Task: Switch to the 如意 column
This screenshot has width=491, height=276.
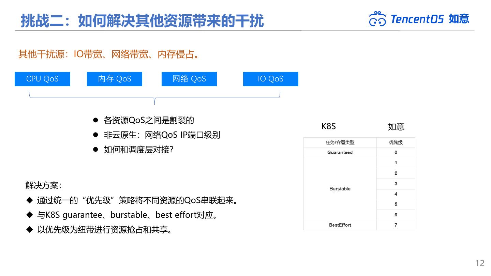Action: tap(396, 127)
